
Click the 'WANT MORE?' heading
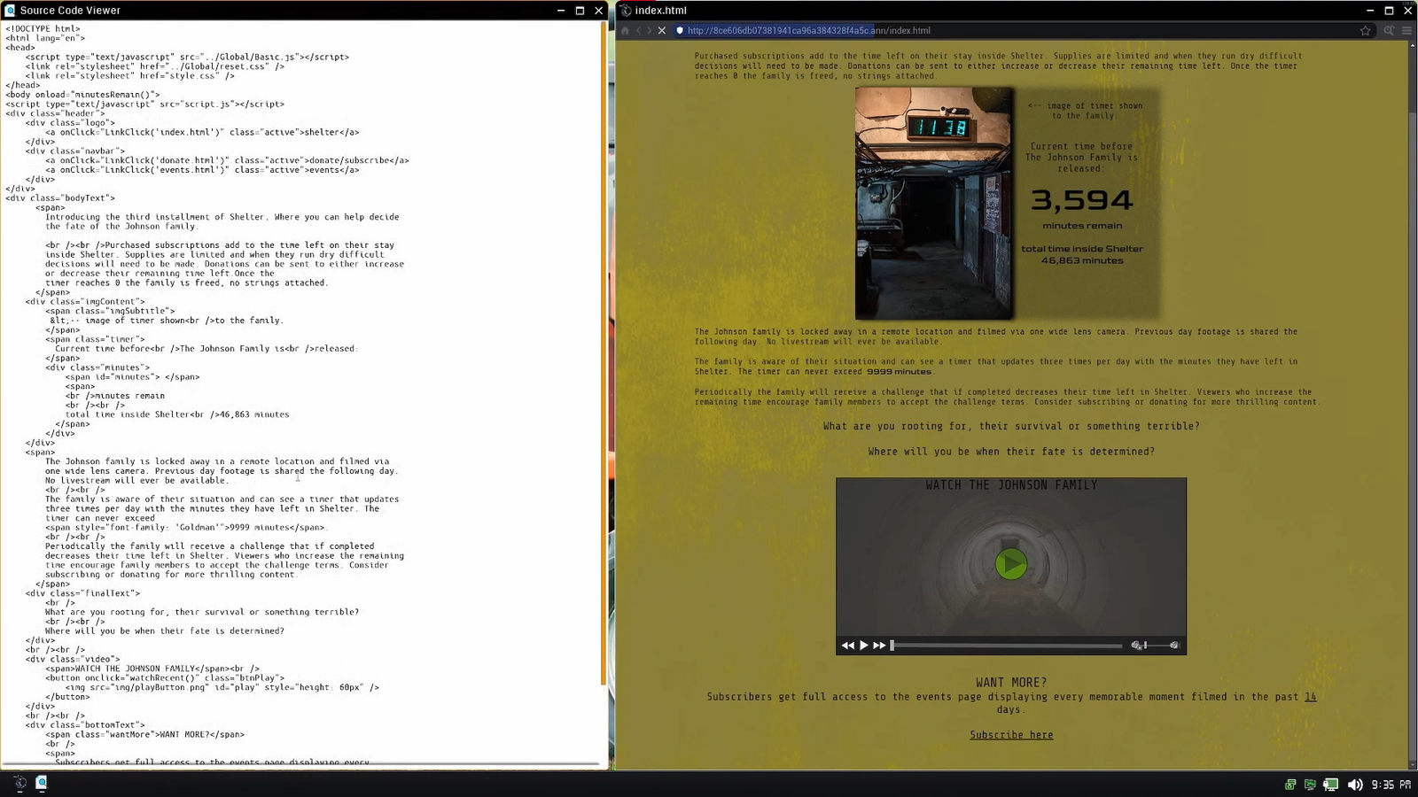[x=1011, y=683]
